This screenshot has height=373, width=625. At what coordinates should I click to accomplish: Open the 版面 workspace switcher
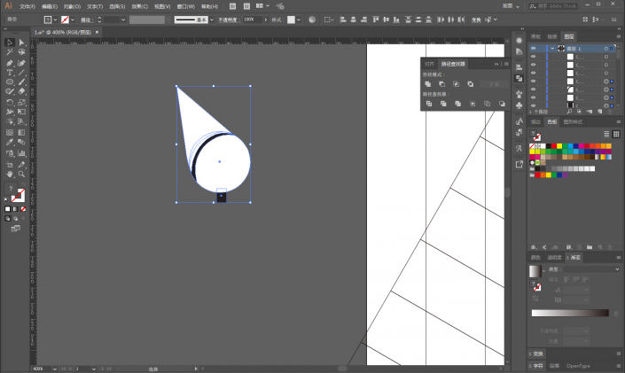(511, 6)
